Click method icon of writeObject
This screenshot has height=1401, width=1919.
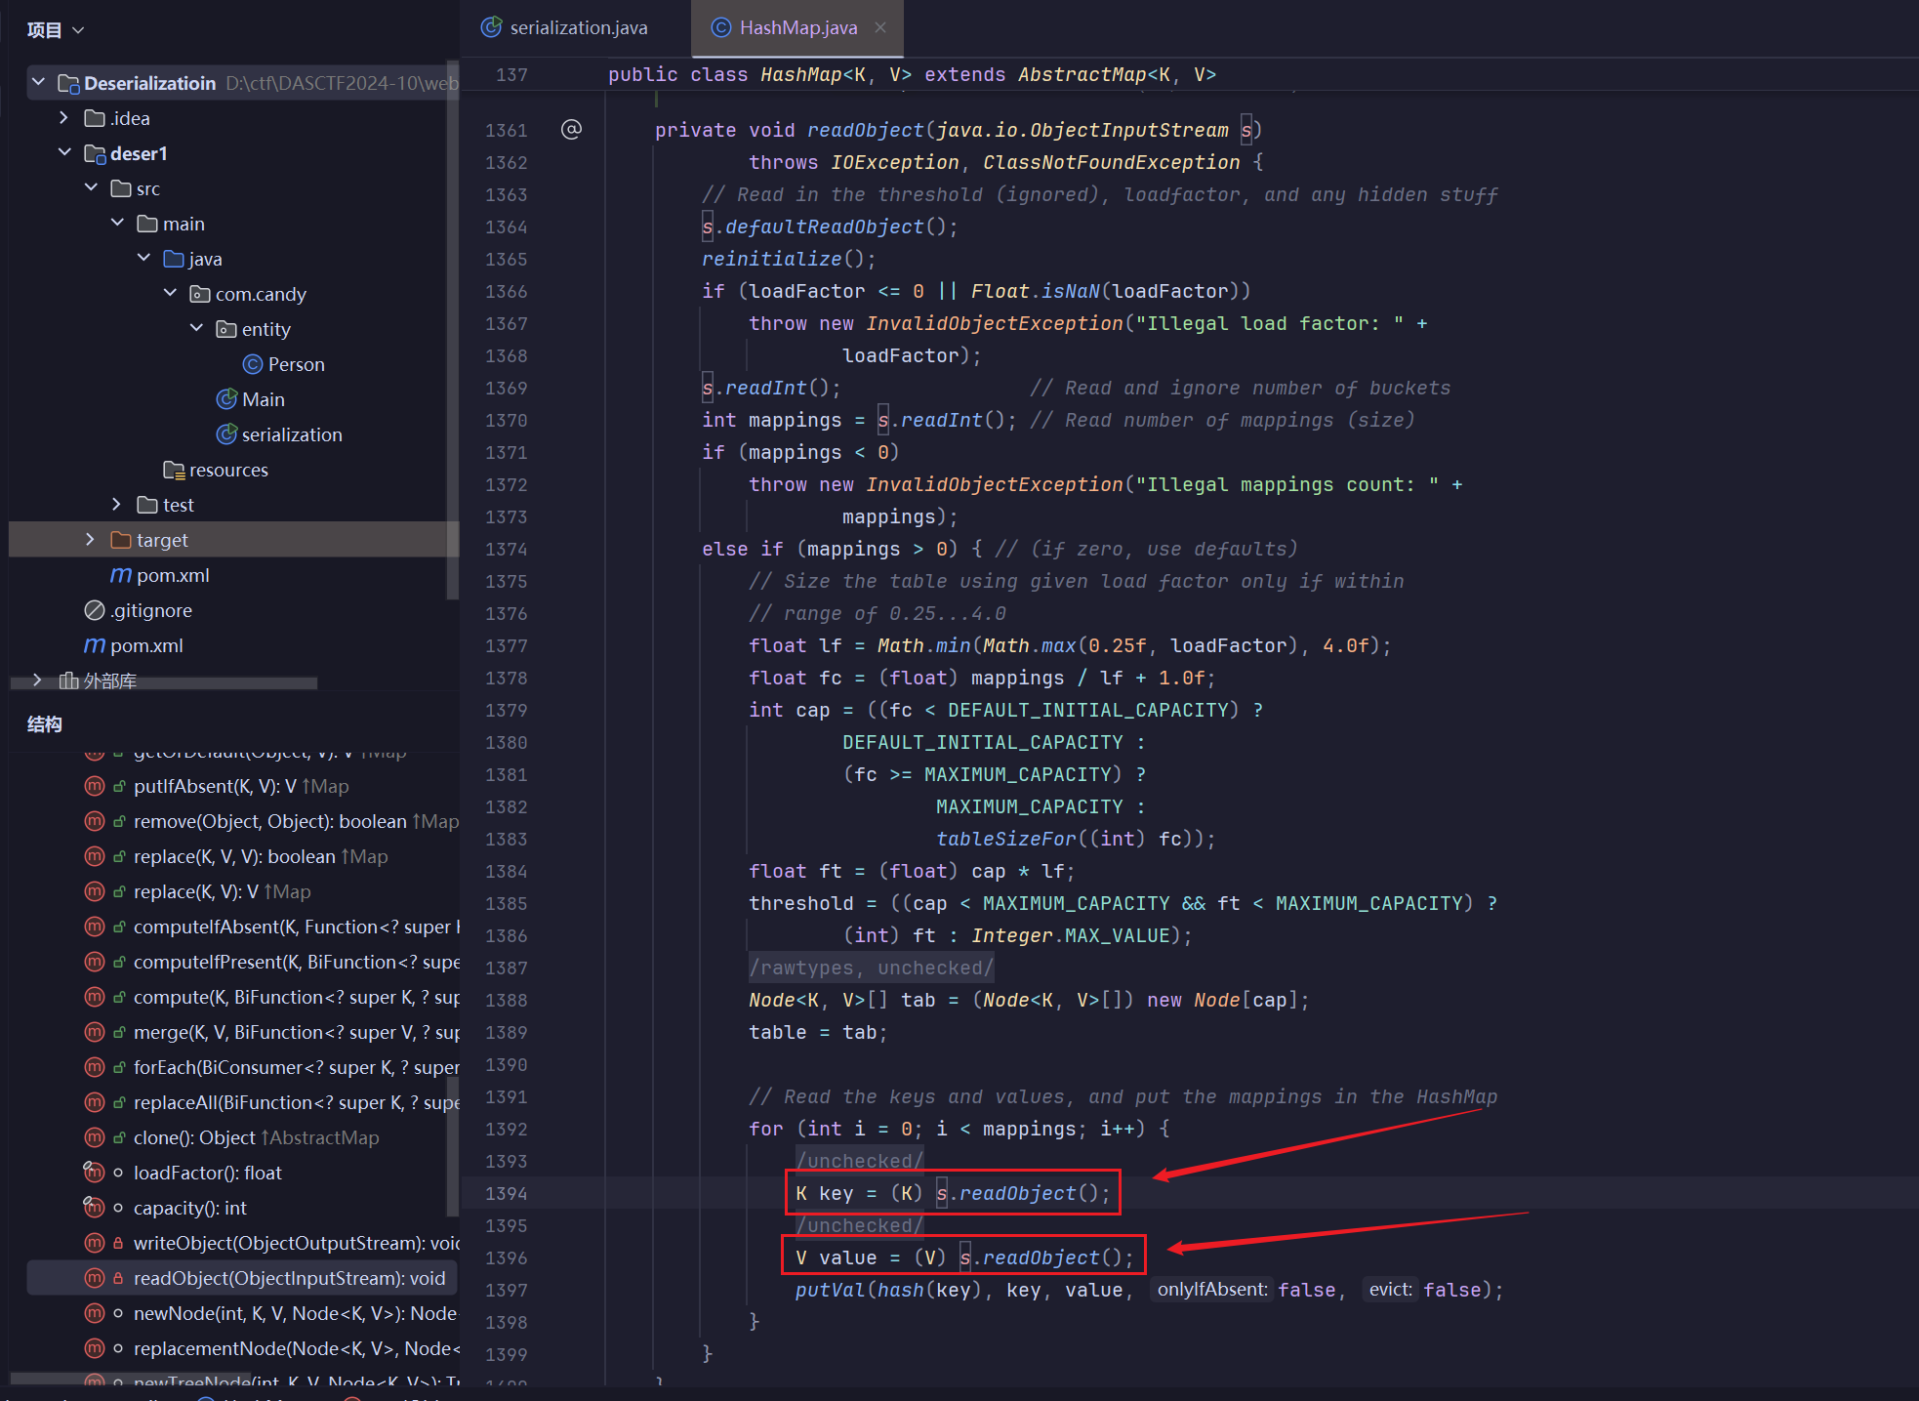pos(95,1243)
